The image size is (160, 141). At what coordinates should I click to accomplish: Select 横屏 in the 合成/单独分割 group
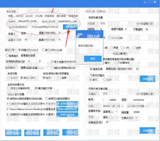point(46,78)
